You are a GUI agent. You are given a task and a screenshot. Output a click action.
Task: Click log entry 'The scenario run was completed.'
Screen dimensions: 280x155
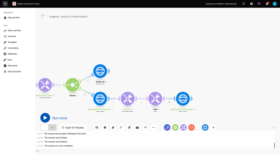(59, 146)
